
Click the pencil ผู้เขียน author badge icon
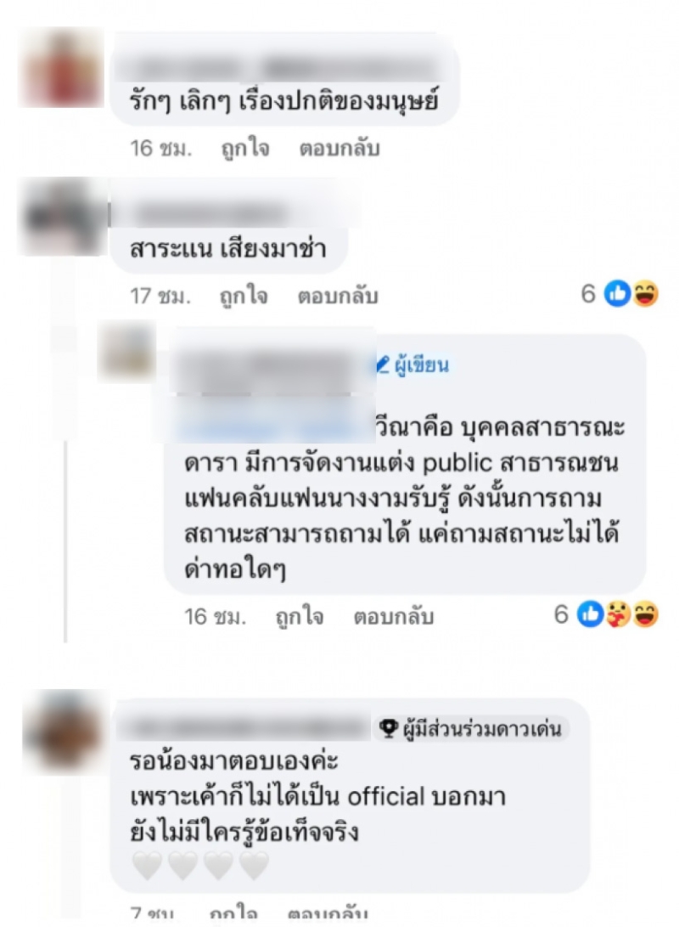pyautogui.click(x=384, y=365)
